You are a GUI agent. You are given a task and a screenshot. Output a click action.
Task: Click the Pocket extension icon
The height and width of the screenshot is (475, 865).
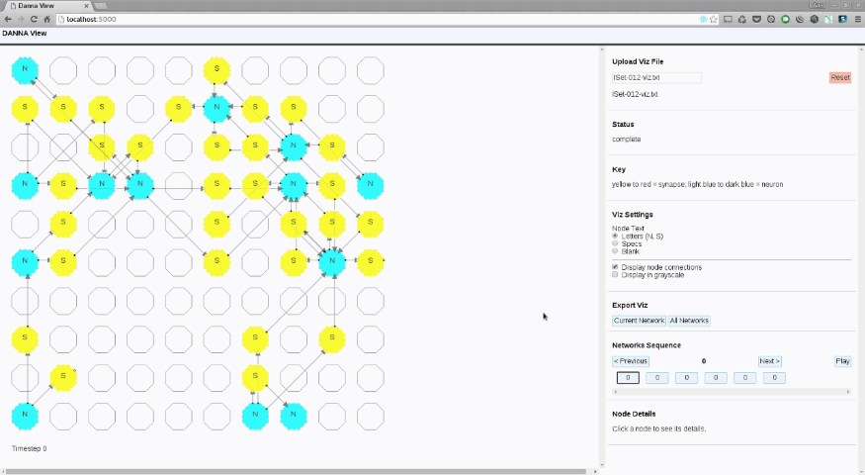pyautogui.click(x=756, y=19)
